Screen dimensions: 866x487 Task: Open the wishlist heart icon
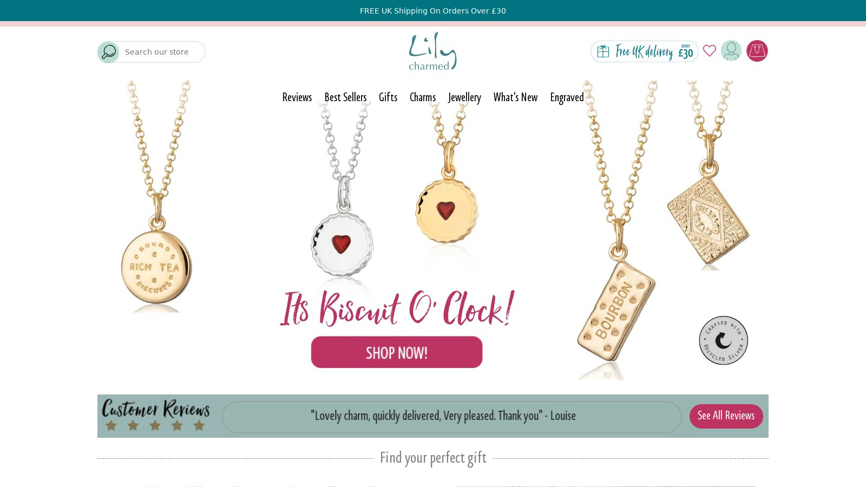point(710,51)
